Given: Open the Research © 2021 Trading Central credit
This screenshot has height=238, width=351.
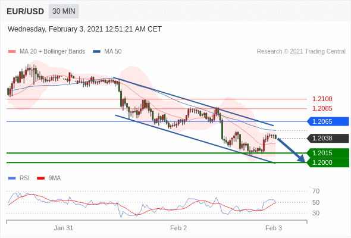Looking at the screenshot, I should tap(301, 52).
